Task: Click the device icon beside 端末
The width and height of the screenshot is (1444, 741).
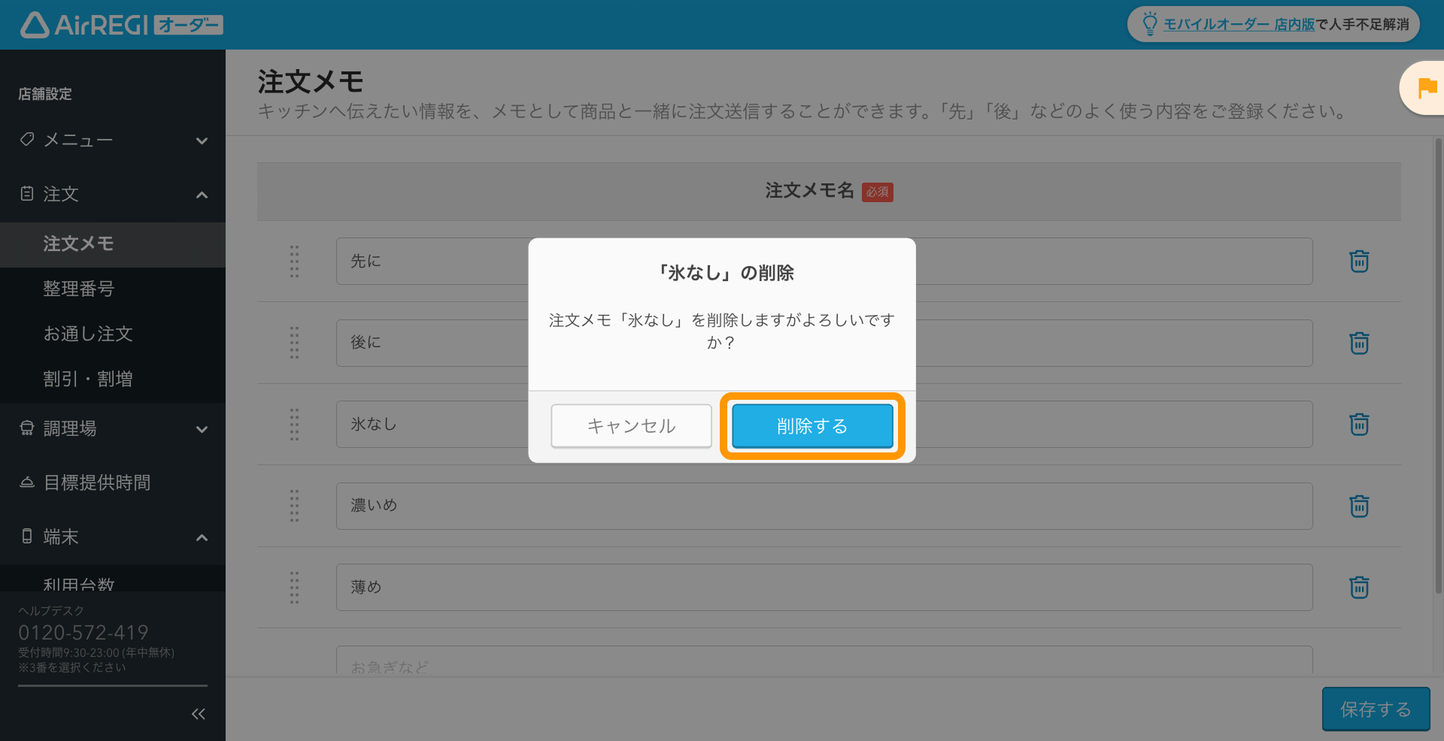Action: 27,537
